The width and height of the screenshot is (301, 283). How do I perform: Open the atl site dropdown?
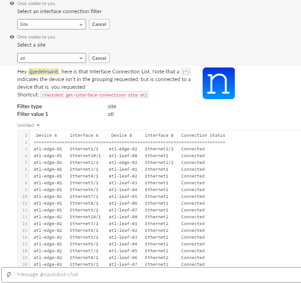coord(51,58)
